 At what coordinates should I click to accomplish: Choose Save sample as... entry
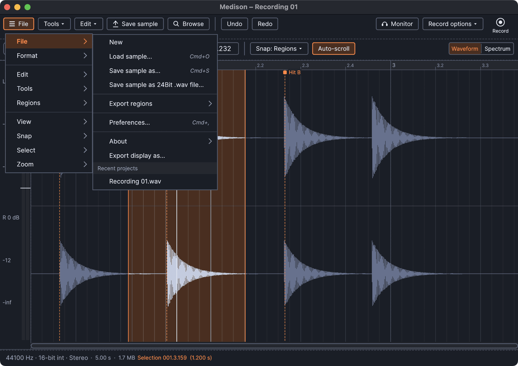pos(155,71)
